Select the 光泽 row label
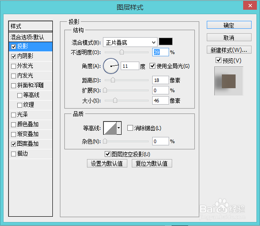 (23, 115)
